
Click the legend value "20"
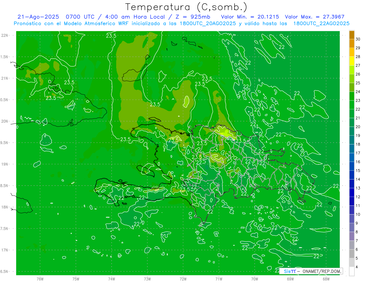(x=358, y=127)
